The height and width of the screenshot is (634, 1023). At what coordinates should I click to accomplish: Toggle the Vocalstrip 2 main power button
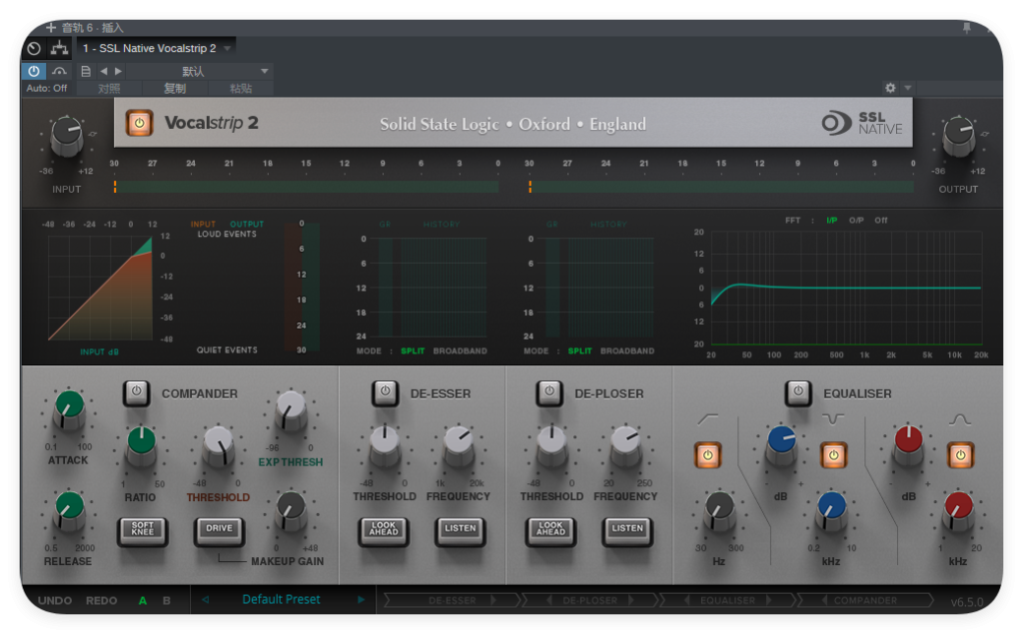point(139,123)
